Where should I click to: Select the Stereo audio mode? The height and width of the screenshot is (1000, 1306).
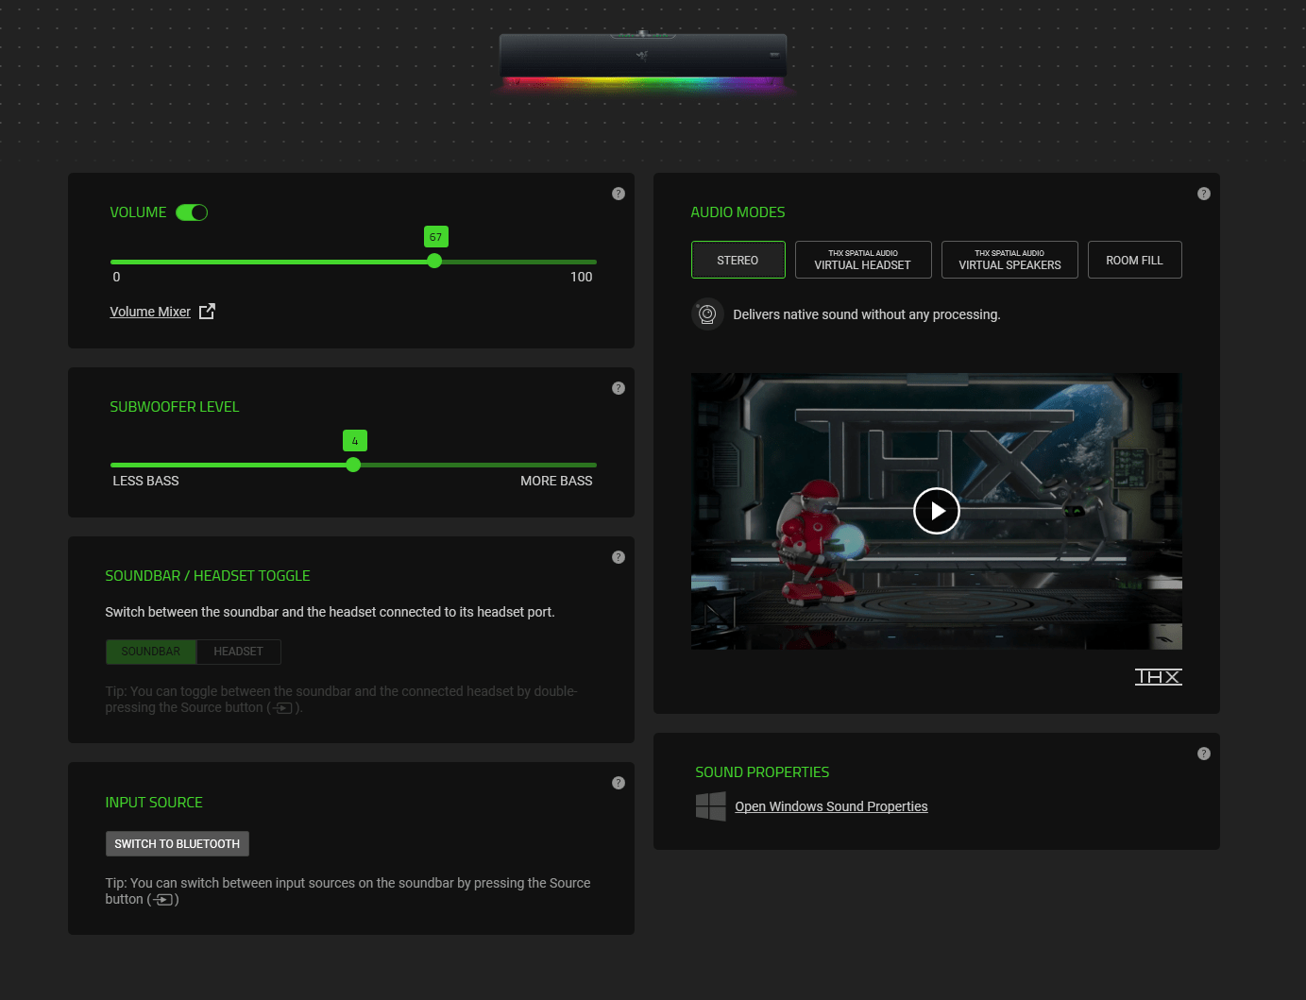pos(738,260)
